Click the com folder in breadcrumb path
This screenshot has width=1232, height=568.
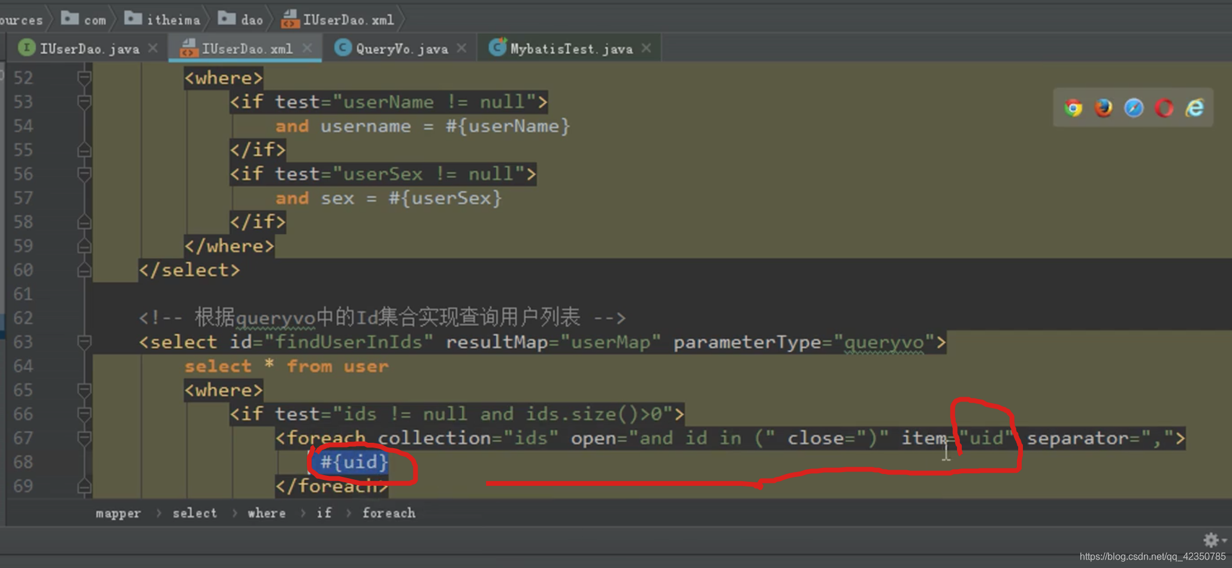click(84, 19)
